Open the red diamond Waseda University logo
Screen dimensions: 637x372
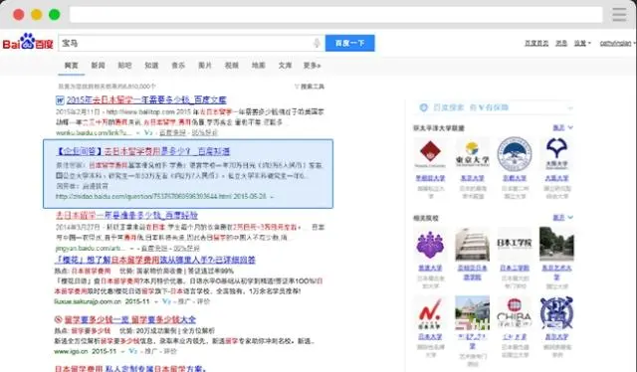pyautogui.click(x=430, y=153)
